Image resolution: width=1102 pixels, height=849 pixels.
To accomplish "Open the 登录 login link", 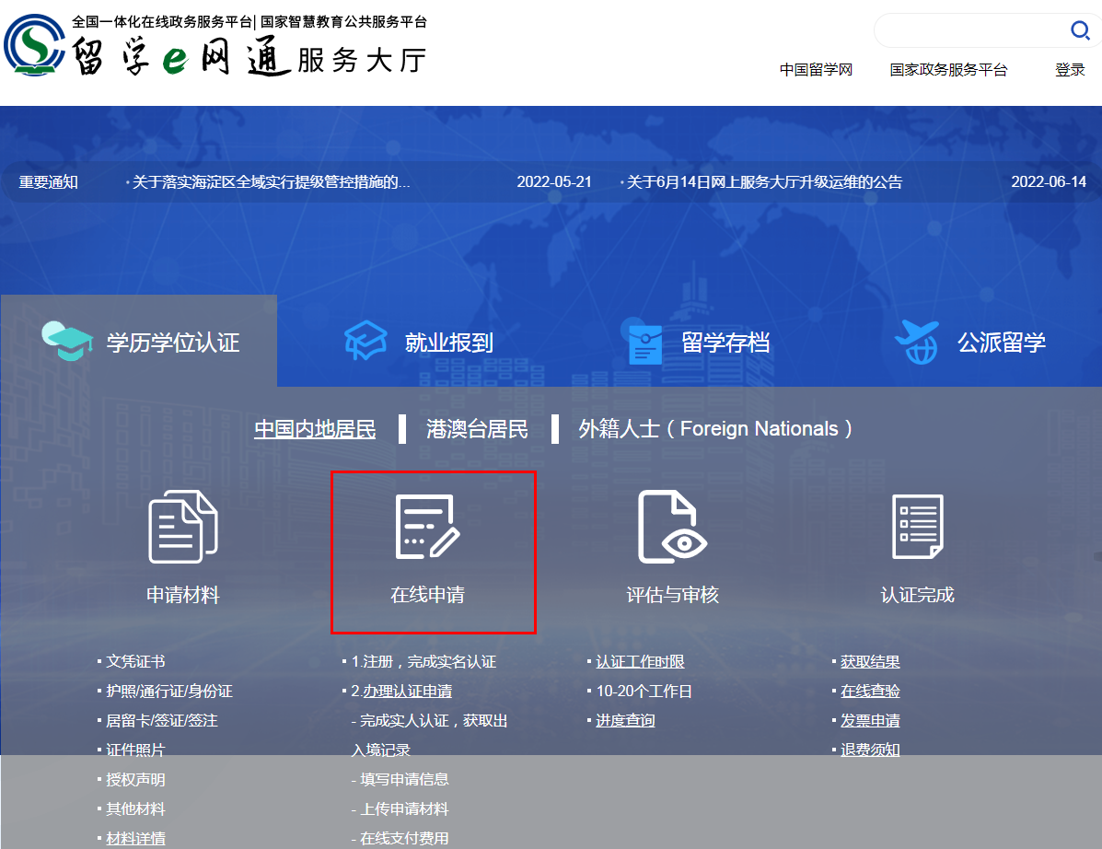I will coord(1070,70).
